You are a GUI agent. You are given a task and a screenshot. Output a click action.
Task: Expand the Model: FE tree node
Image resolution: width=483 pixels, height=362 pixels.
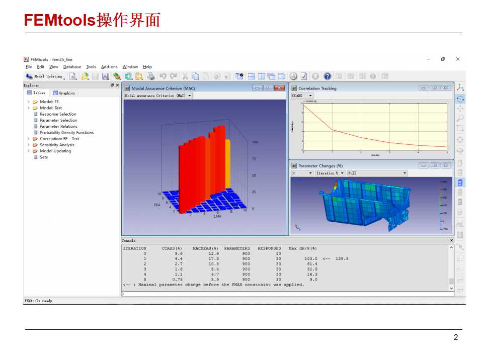point(28,102)
